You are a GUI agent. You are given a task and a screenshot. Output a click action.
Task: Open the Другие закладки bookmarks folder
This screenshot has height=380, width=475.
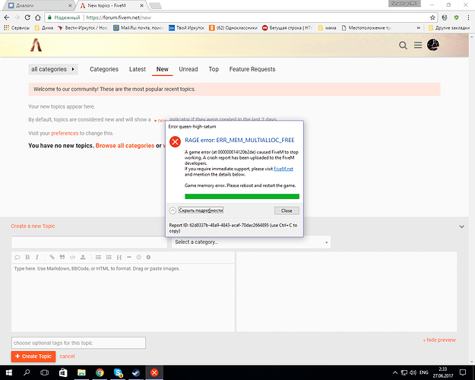[x=449, y=28]
